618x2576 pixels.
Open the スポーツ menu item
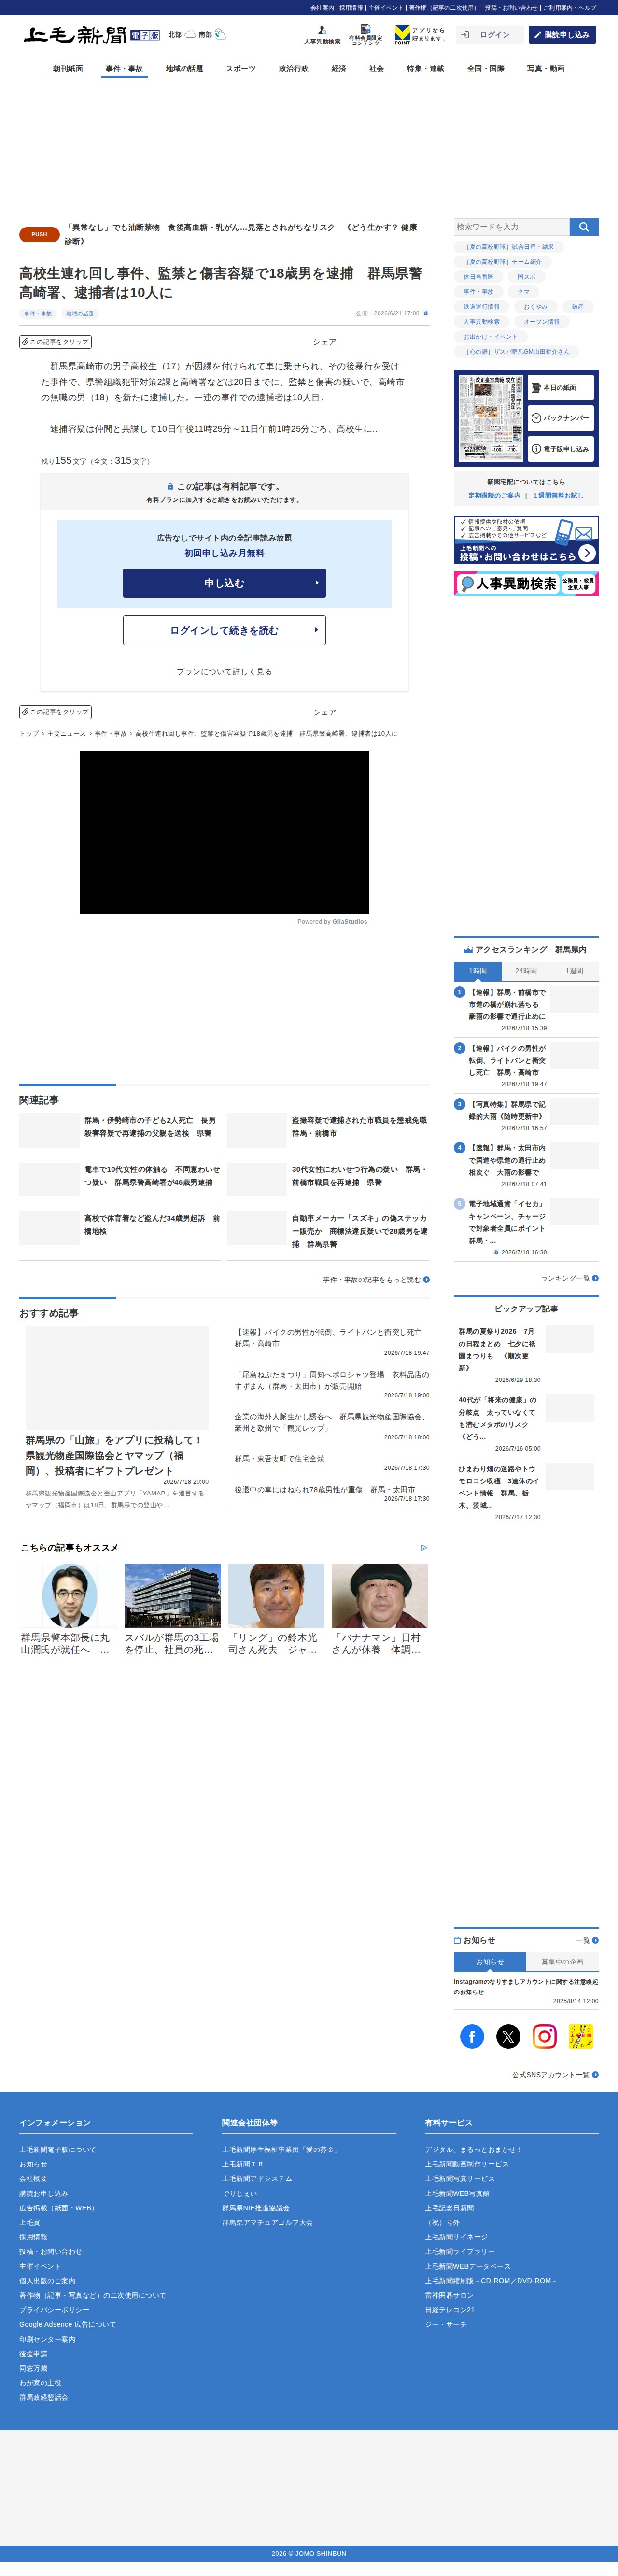(241, 69)
